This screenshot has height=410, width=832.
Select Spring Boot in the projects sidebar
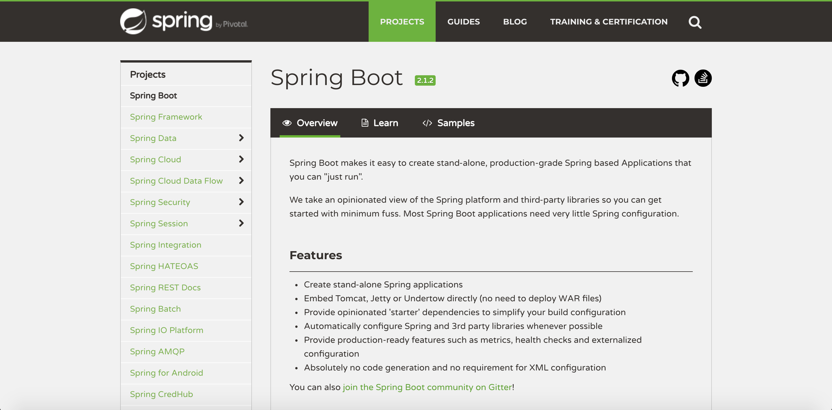click(153, 96)
